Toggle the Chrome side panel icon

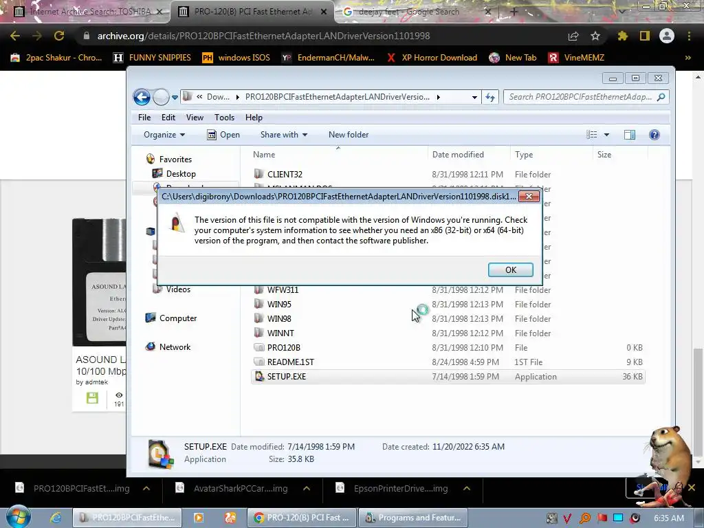[x=645, y=36]
